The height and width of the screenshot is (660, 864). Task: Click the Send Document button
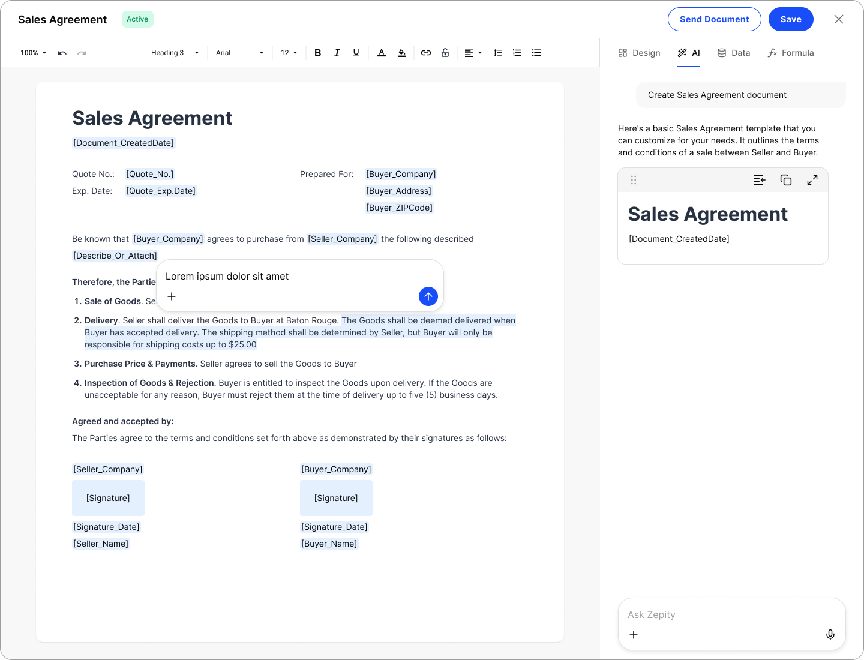714,19
